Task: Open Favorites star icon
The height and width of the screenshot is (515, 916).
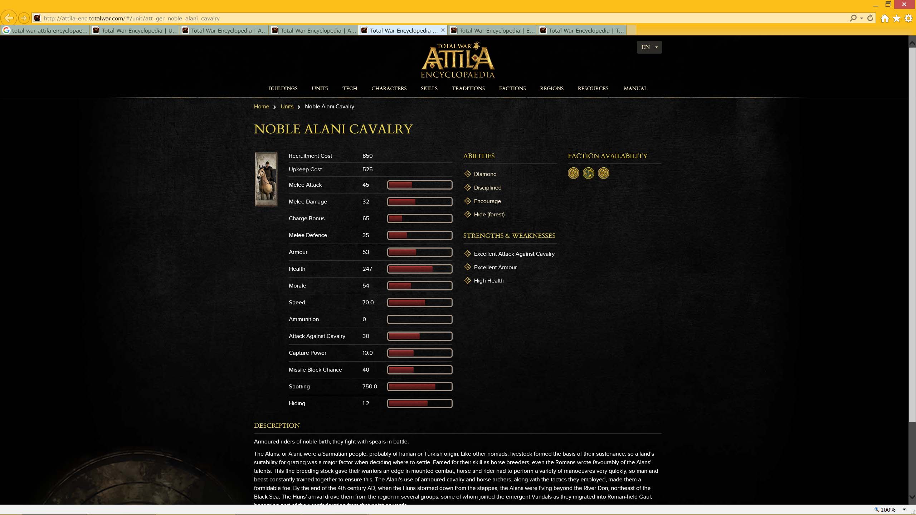Action: coord(897,18)
